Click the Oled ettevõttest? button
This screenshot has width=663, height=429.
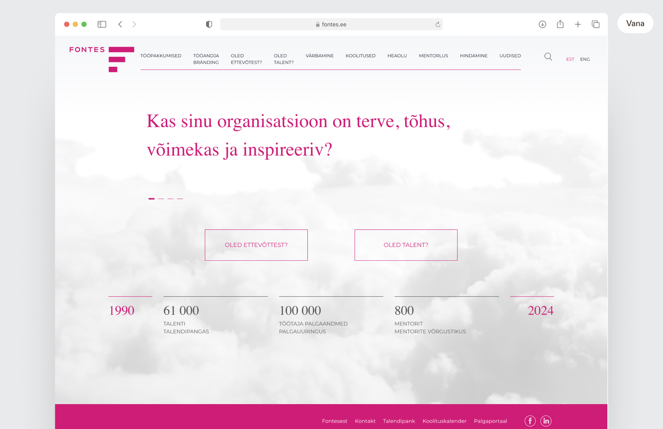[x=256, y=245]
